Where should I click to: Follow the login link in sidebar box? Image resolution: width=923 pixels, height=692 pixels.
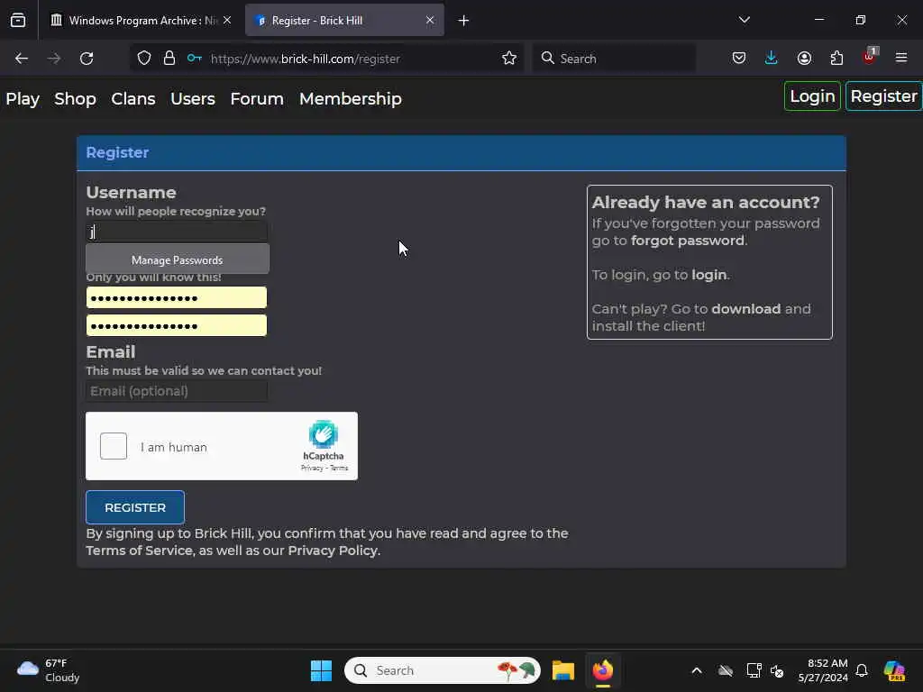click(708, 275)
